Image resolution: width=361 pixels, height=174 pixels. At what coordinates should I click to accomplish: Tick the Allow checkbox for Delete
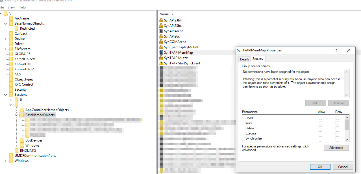coord(320,128)
